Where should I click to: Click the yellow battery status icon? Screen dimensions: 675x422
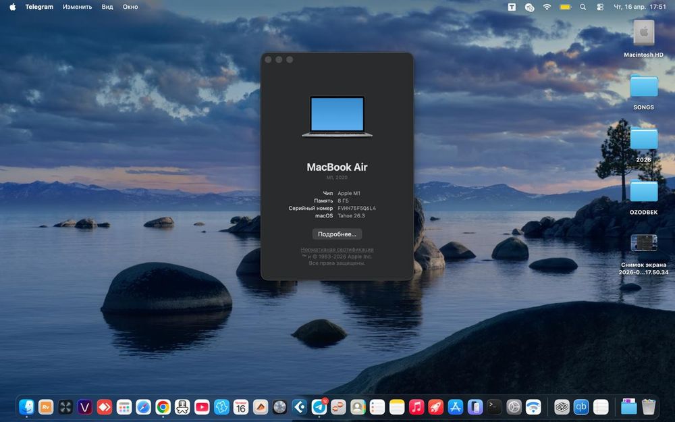(x=565, y=7)
